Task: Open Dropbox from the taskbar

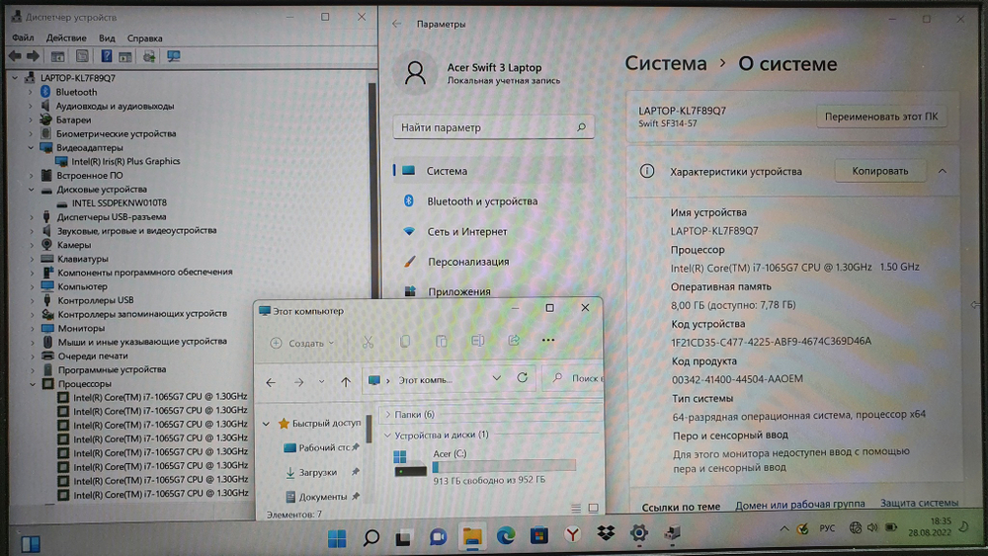Action: click(x=606, y=534)
